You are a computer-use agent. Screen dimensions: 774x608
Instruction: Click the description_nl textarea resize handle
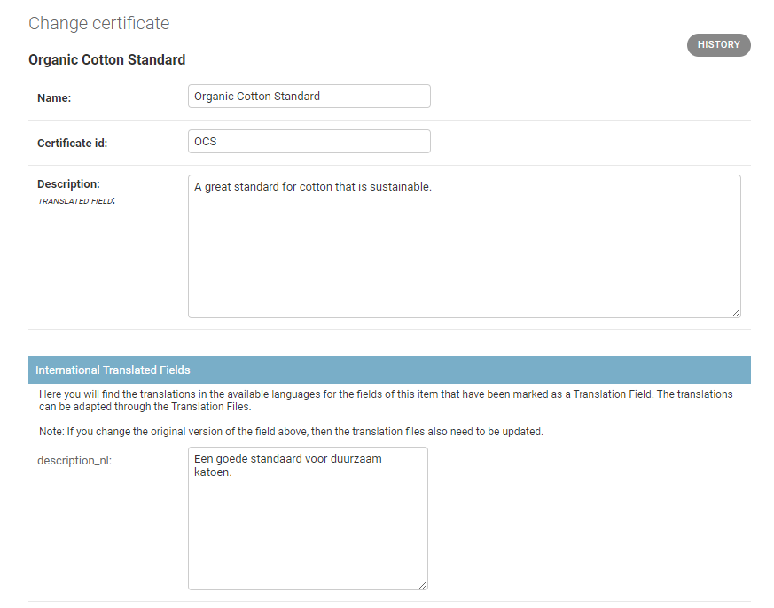pos(423,584)
